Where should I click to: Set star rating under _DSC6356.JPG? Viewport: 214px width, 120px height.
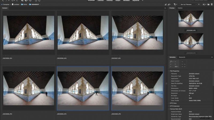click(x=61, y=56)
